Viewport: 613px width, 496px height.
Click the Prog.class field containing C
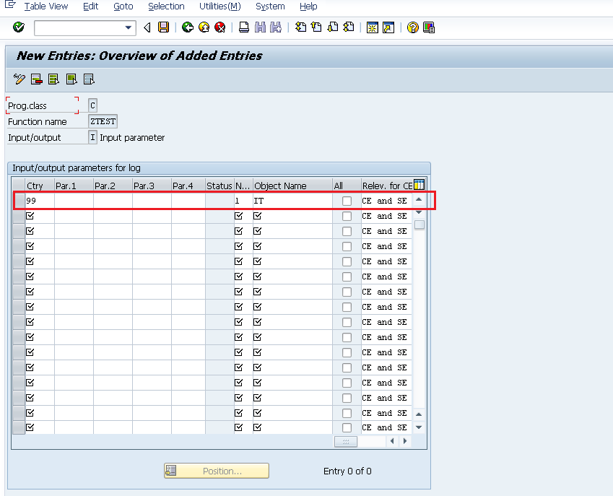coord(92,105)
